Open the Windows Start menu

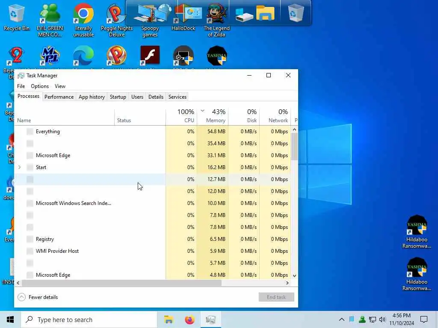tap(10, 319)
